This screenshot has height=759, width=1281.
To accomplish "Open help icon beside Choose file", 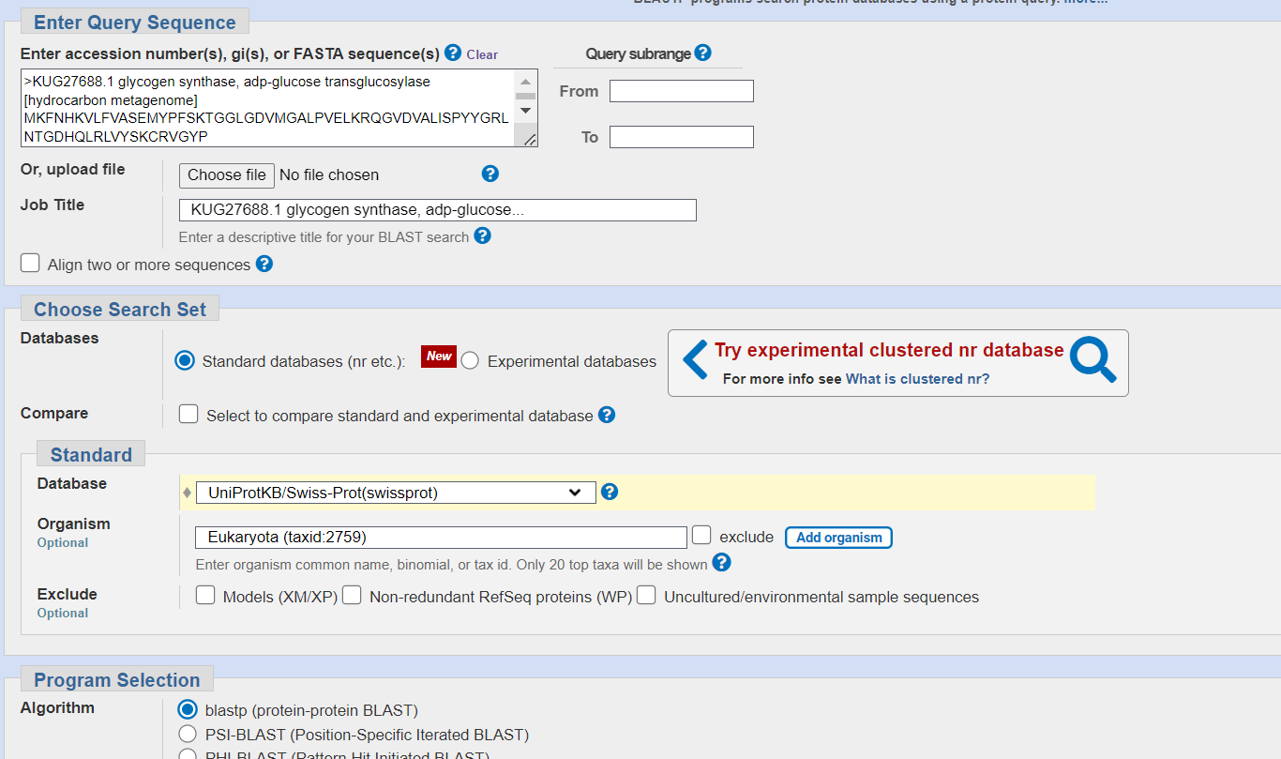I will pos(490,174).
